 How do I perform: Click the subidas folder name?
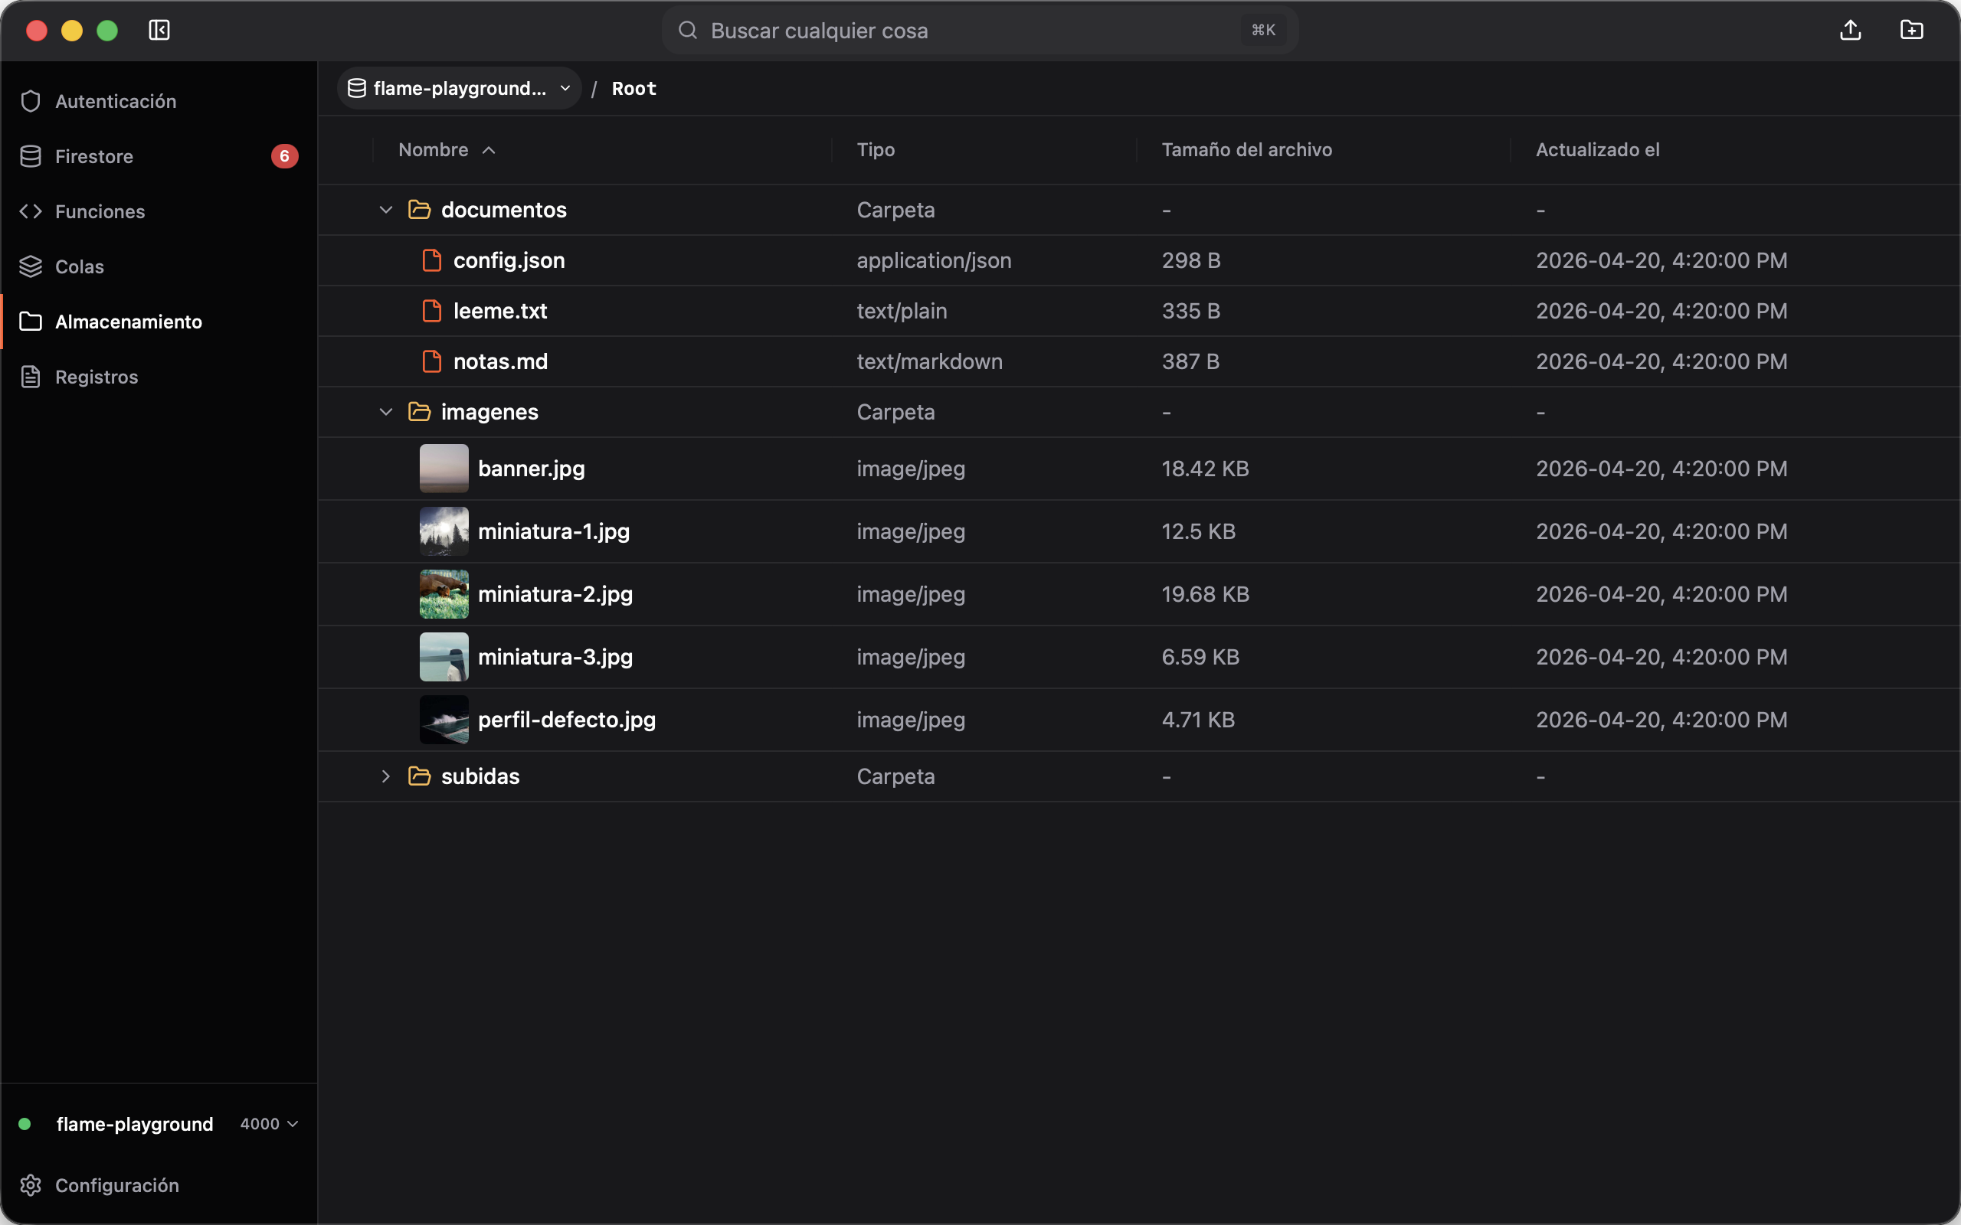480,776
